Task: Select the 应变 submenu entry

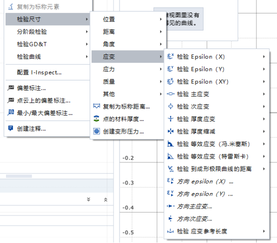Action: (x=127, y=56)
